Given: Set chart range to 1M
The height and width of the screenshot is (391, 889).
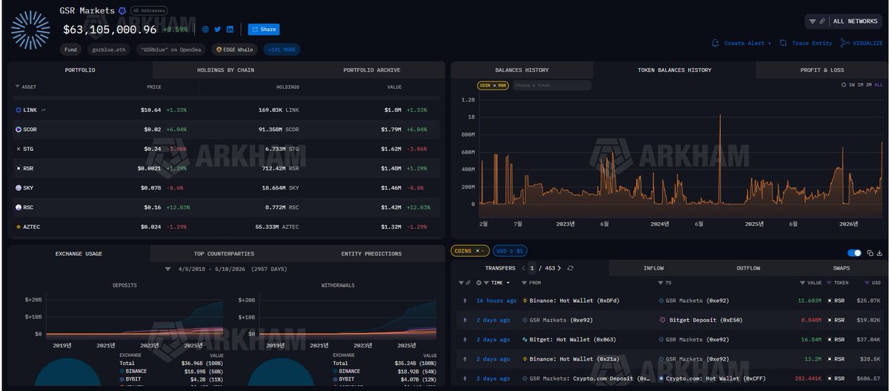Looking at the screenshot, I should (x=860, y=85).
